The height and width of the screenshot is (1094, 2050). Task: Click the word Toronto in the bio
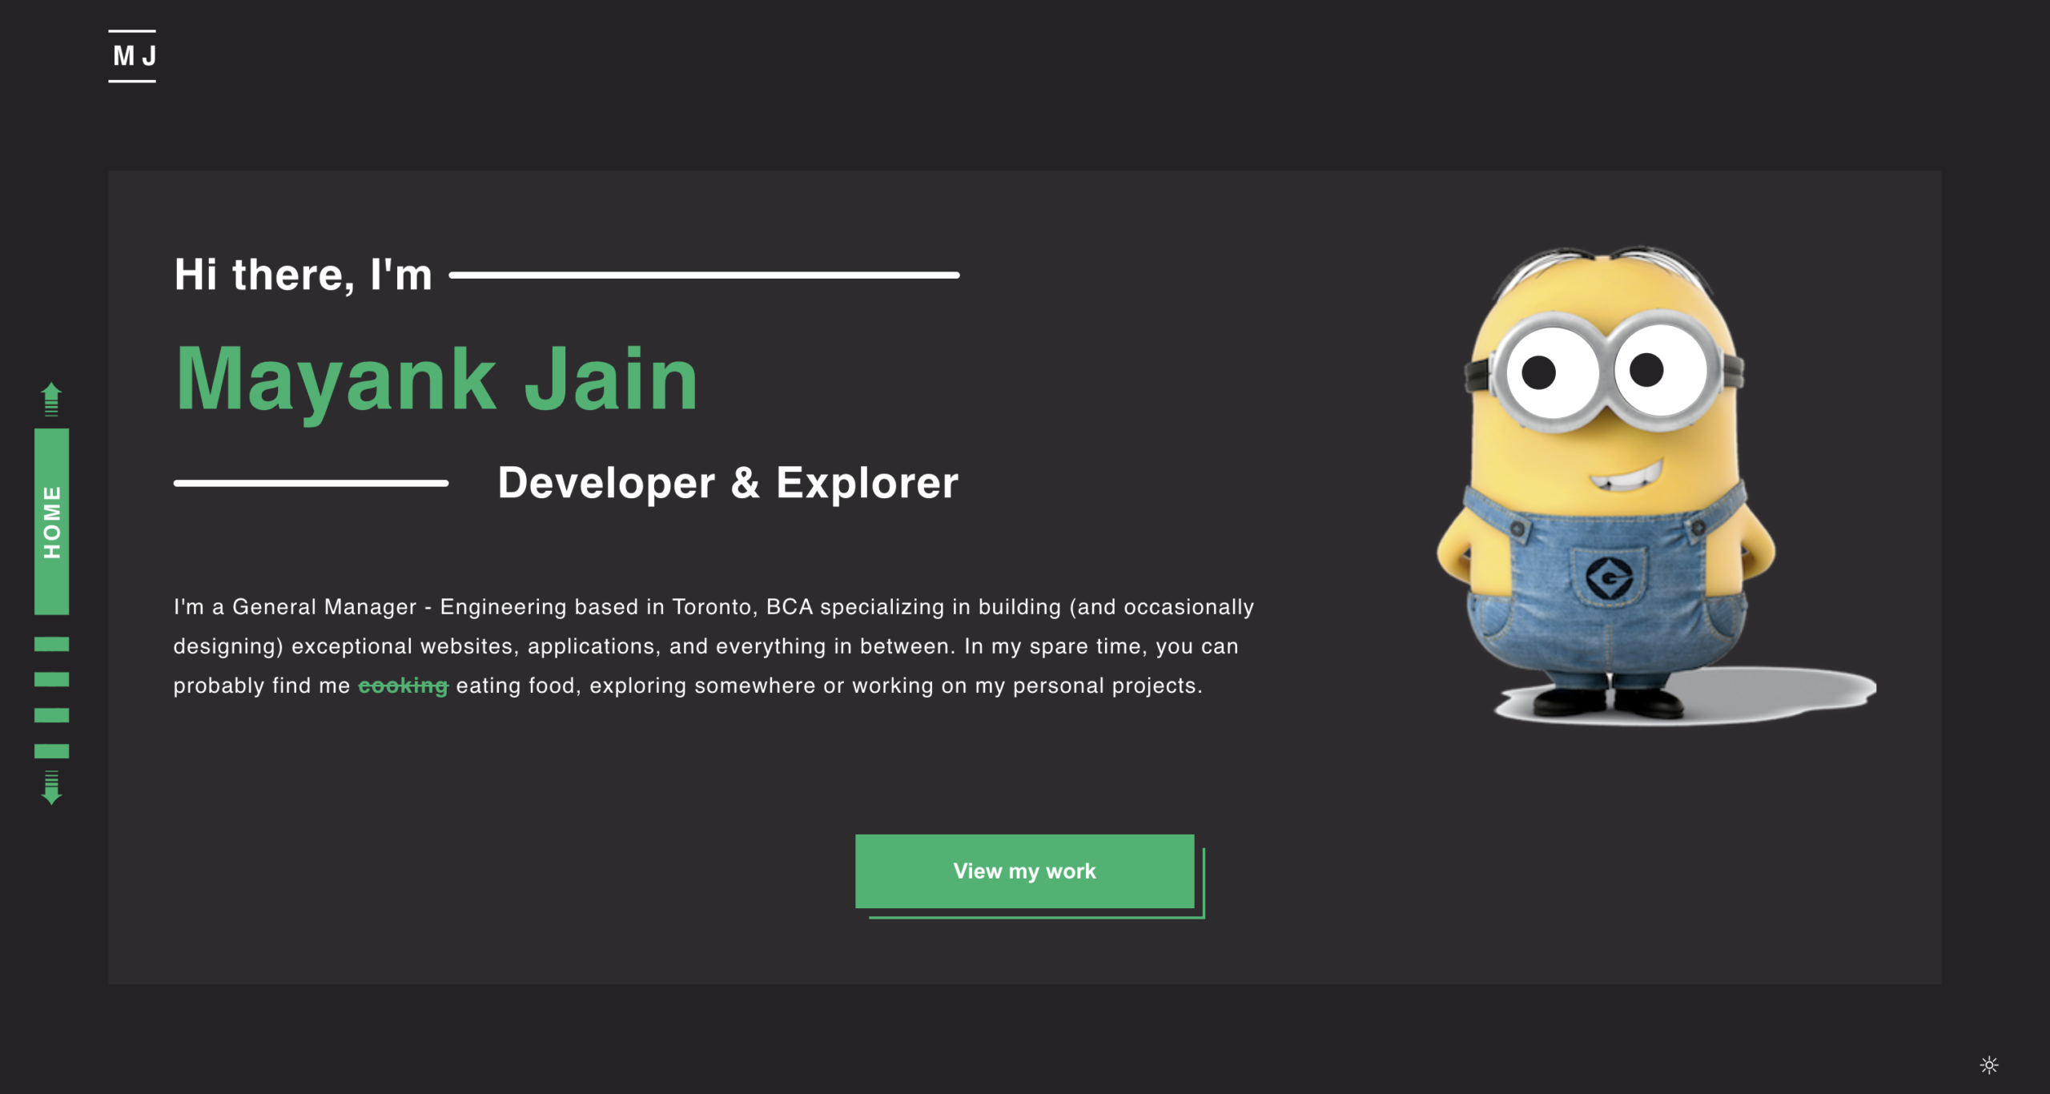pyautogui.click(x=714, y=607)
